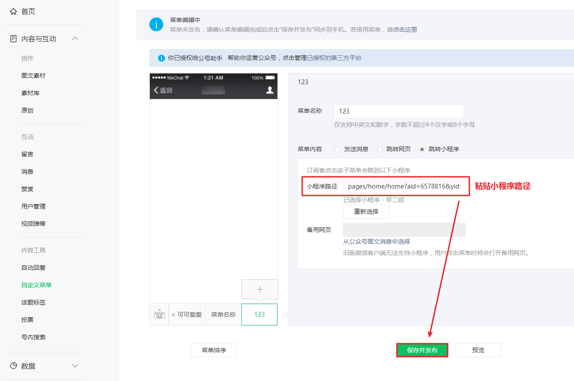This screenshot has width=574, height=381.
Task: Select the 发送消息 radio button
Action: 337,149
